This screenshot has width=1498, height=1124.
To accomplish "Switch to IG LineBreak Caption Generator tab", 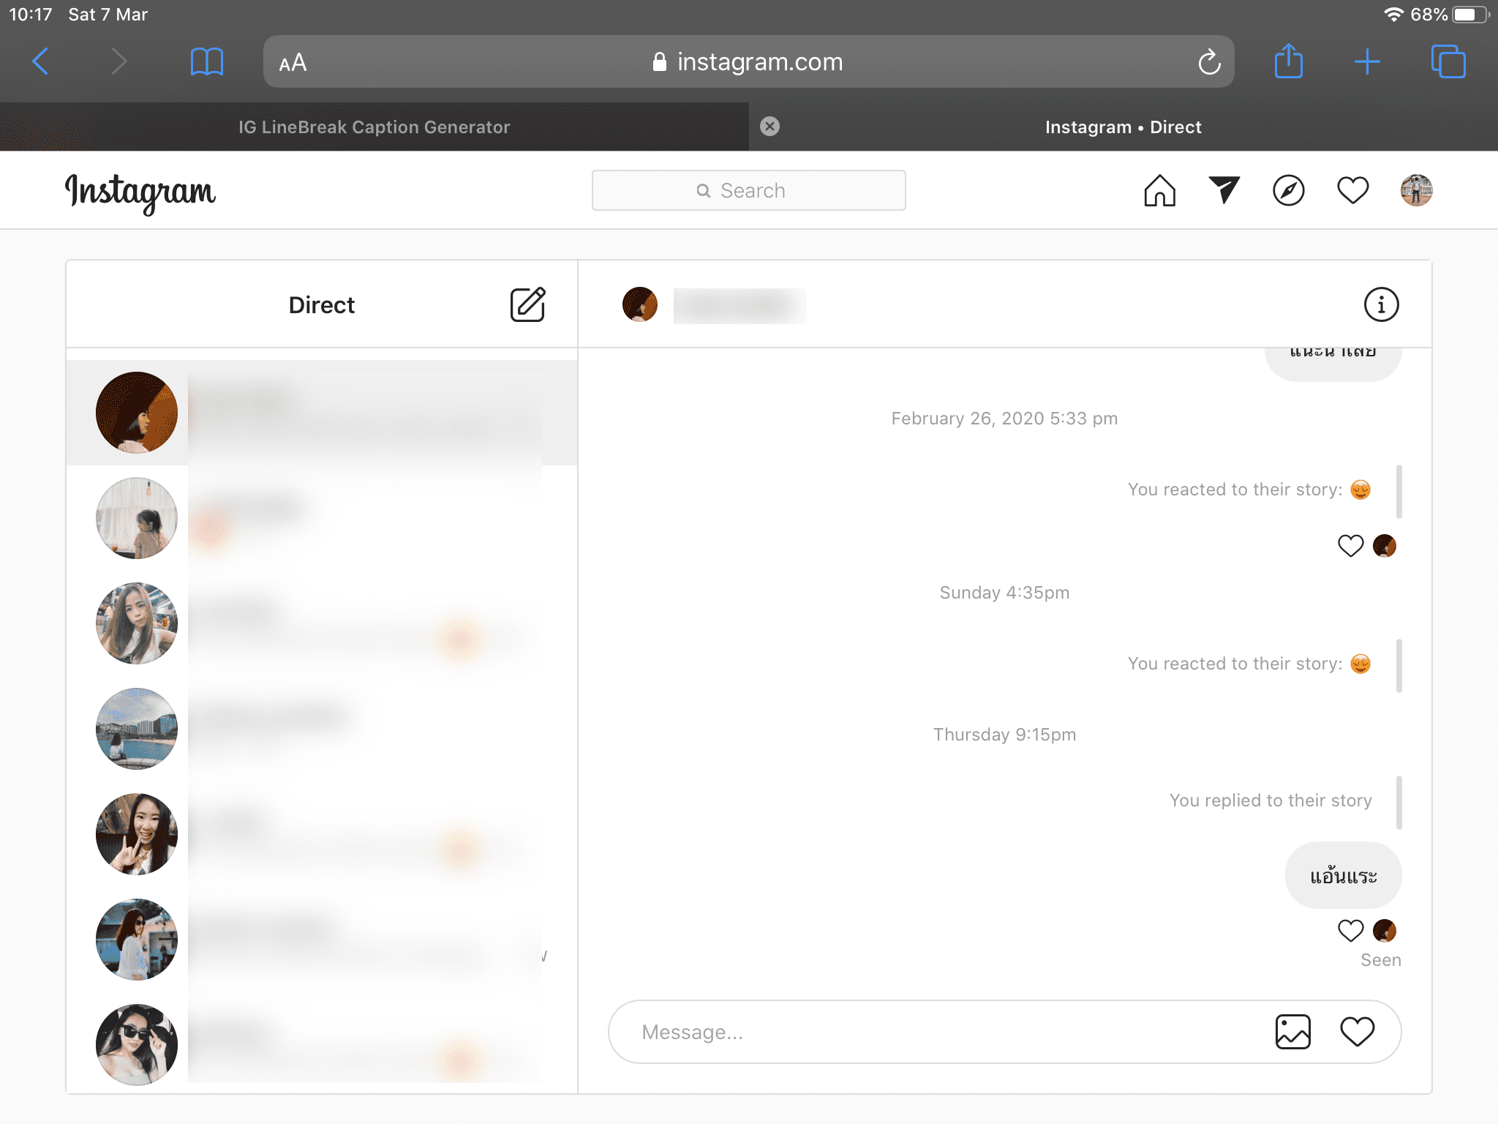I will click(x=374, y=127).
